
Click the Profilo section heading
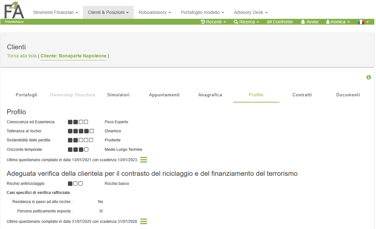16,112
